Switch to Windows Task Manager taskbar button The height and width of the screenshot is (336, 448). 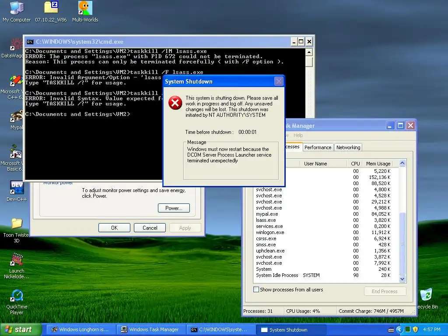(x=151, y=329)
